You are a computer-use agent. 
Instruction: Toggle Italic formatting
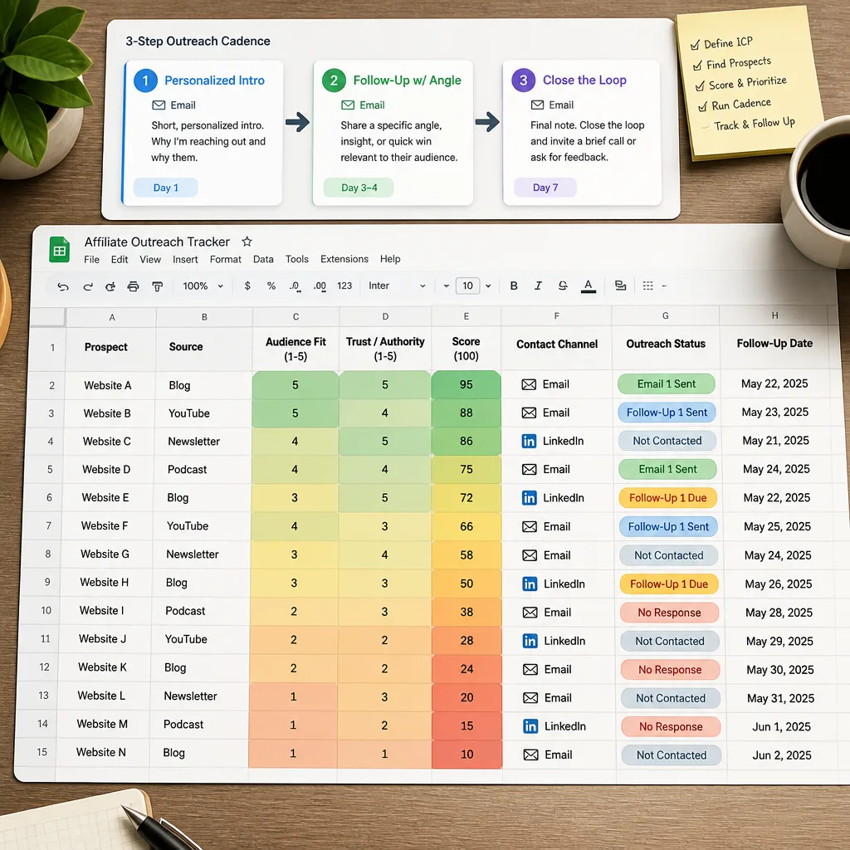[x=538, y=286]
